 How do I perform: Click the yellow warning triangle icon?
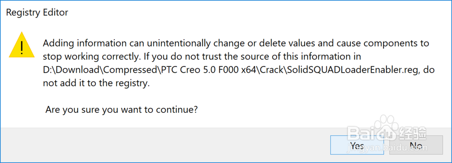[x=22, y=45]
